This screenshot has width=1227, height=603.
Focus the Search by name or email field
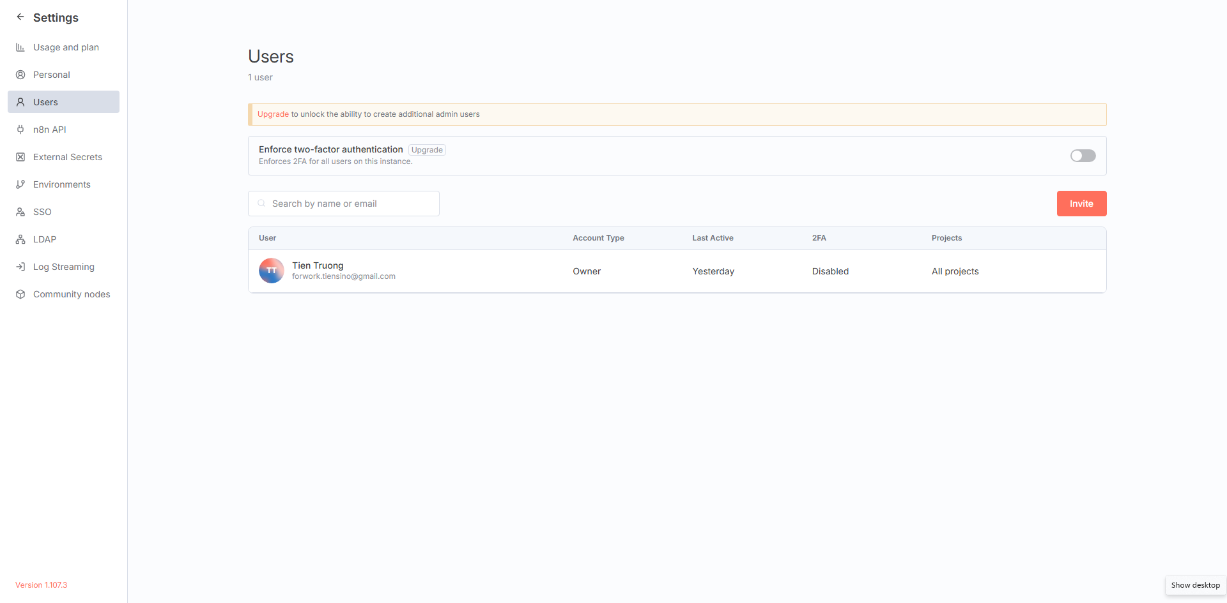pos(344,204)
